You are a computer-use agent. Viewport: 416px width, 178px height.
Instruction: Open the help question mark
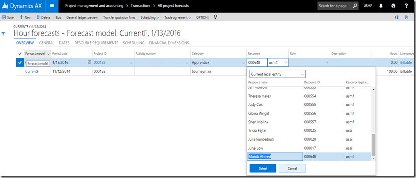click(x=406, y=6)
